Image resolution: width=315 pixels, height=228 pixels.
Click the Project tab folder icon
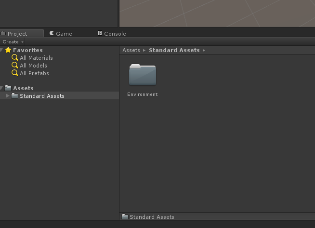(x=3, y=33)
